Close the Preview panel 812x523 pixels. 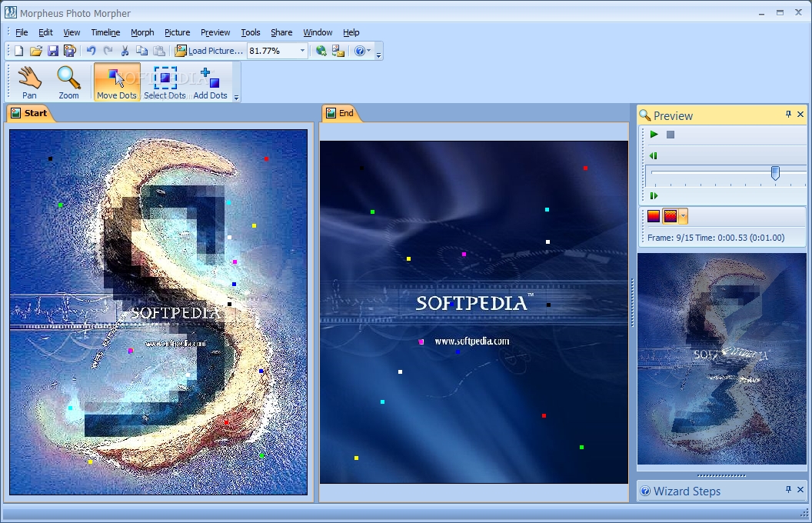[800, 114]
